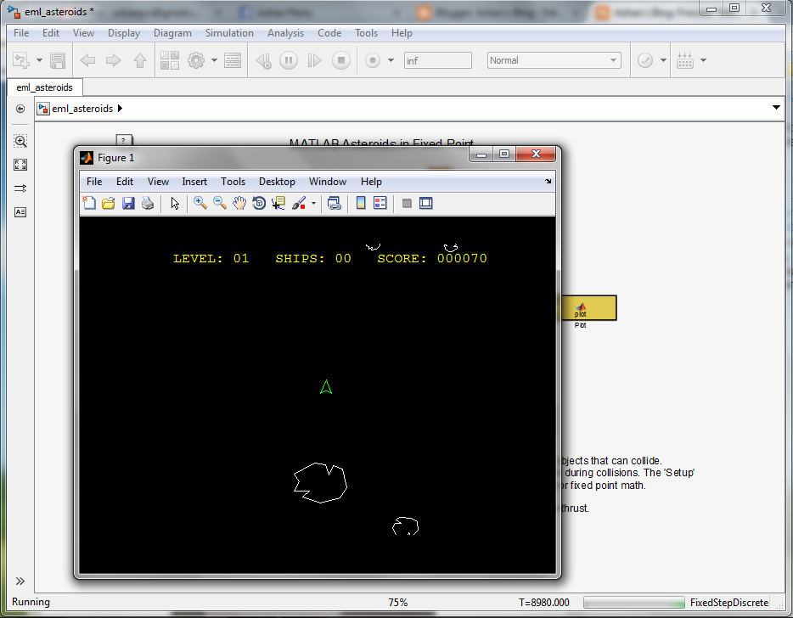Open Model Configuration Parameters gear icon
Image resolution: width=793 pixels, height=618 pixels.
pos(194,59)
